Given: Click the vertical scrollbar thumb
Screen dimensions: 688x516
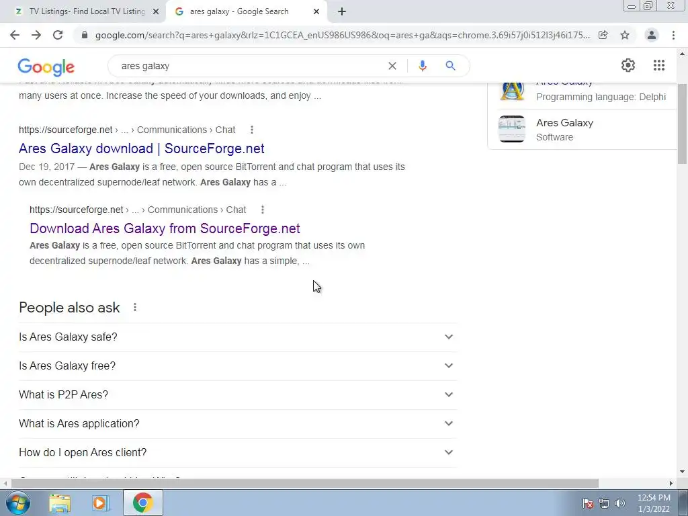Looking at the screenshot, I should tap(682, 123).
